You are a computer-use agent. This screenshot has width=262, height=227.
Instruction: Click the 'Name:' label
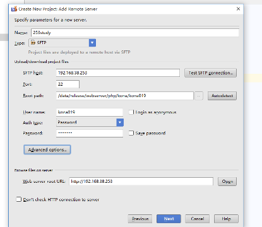point(21,33)
